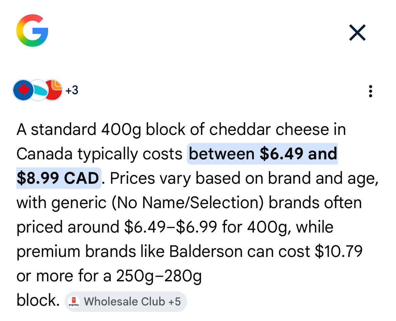The width and height of the screenshot is (396, 321).
Task: Click the highlighted price range text
Action: point(263,154)
